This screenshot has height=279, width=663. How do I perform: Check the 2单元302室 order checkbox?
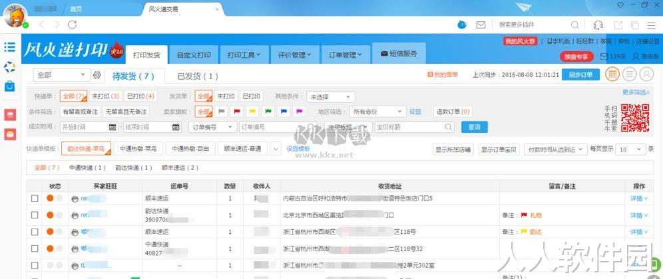(35, 266)
